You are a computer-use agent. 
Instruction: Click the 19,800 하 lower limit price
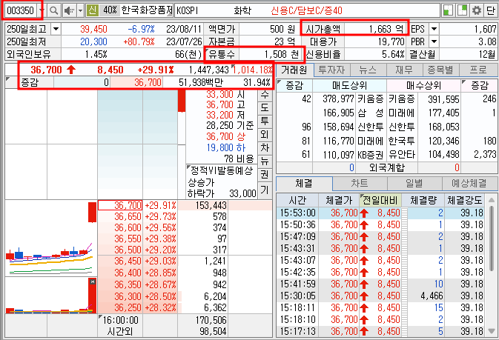tap(226, 147)
